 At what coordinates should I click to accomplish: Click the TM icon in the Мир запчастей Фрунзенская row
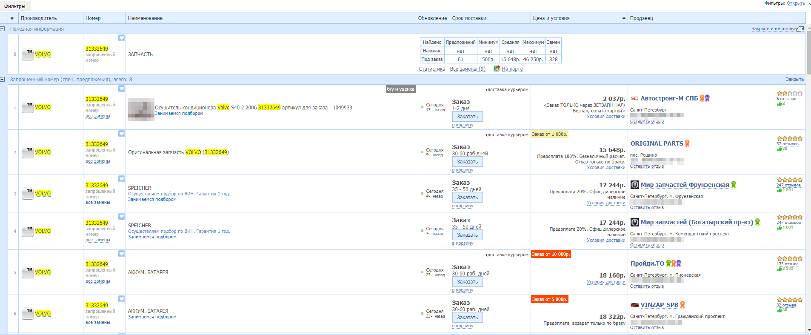pos(28,194)
